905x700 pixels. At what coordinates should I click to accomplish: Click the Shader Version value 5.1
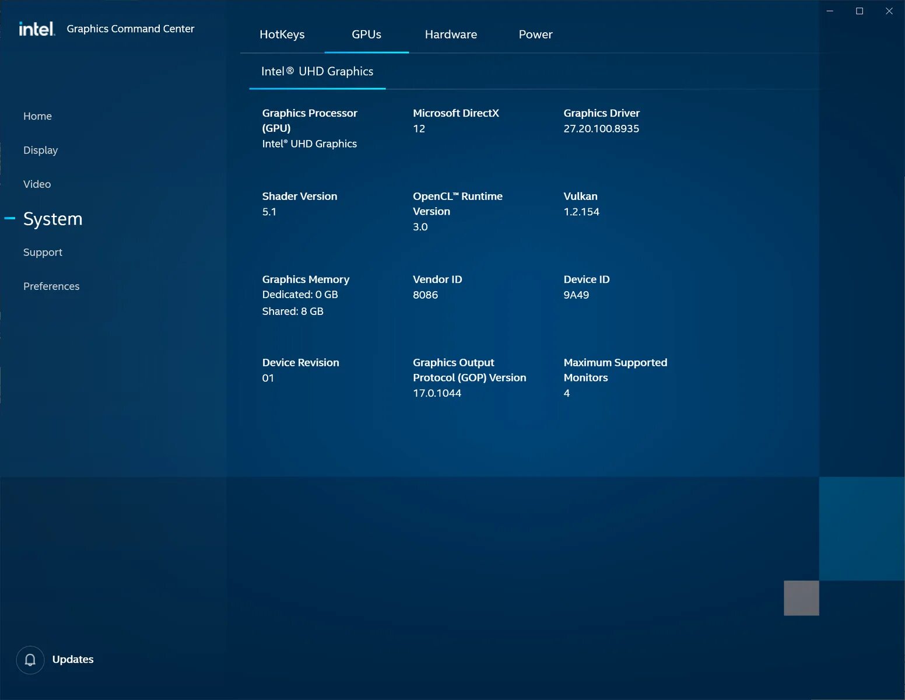269,212
